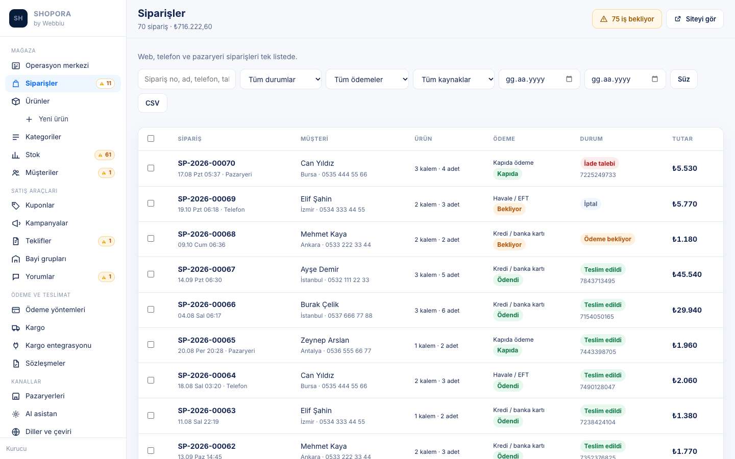Click the Yorumlar speech bubble icon
The image size is (735, 459).
click(x=16, y=277)
